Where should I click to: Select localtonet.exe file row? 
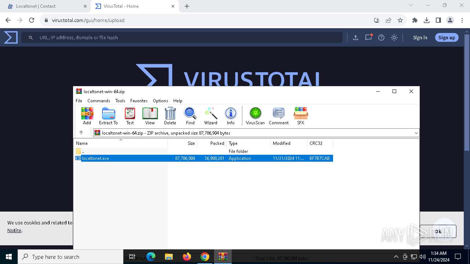tap(204, 158)
